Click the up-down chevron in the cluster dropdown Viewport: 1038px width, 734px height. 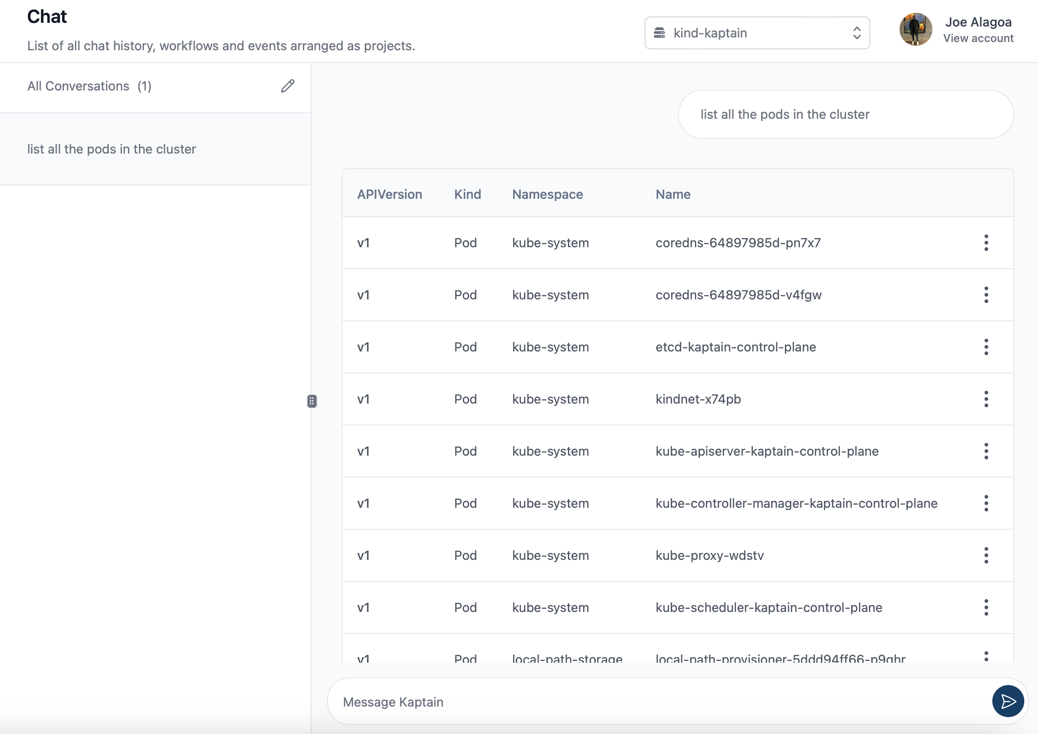[857, 33]
